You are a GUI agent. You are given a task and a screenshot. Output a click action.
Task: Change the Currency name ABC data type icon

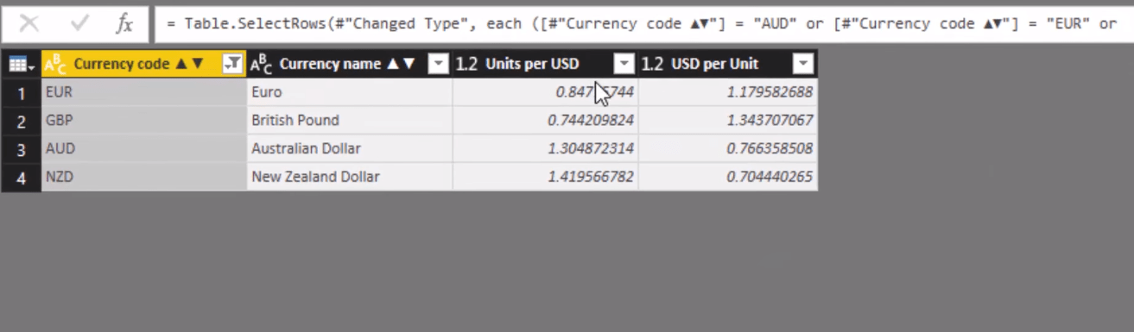click(261, 64)
